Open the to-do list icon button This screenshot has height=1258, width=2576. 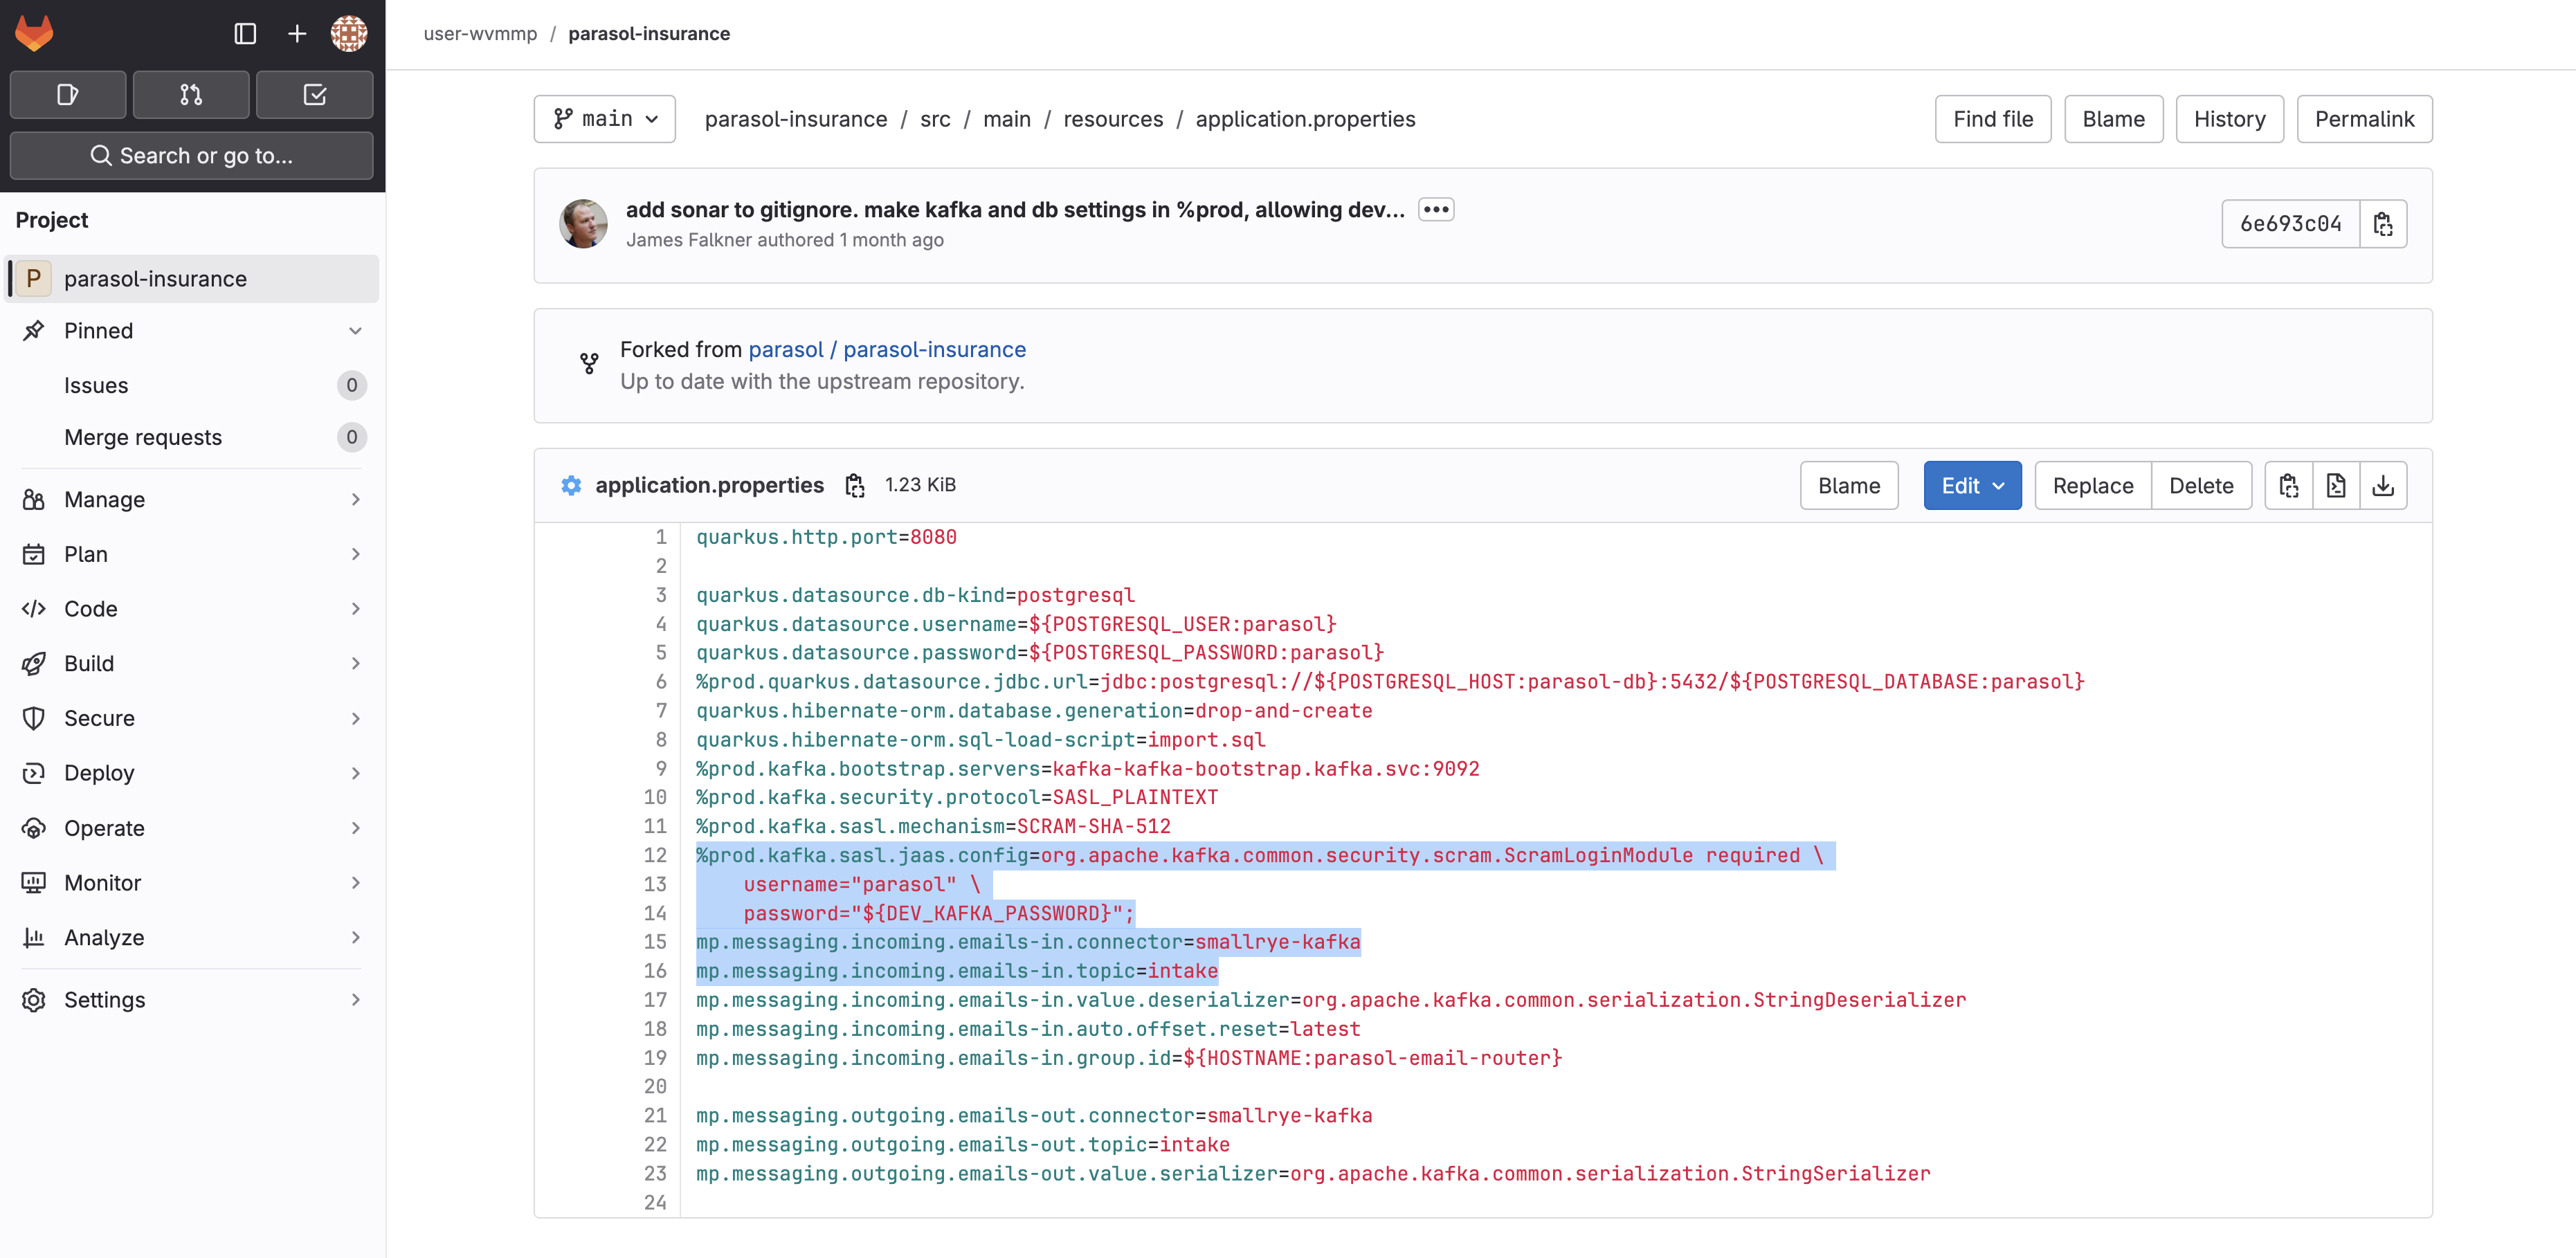314,95
